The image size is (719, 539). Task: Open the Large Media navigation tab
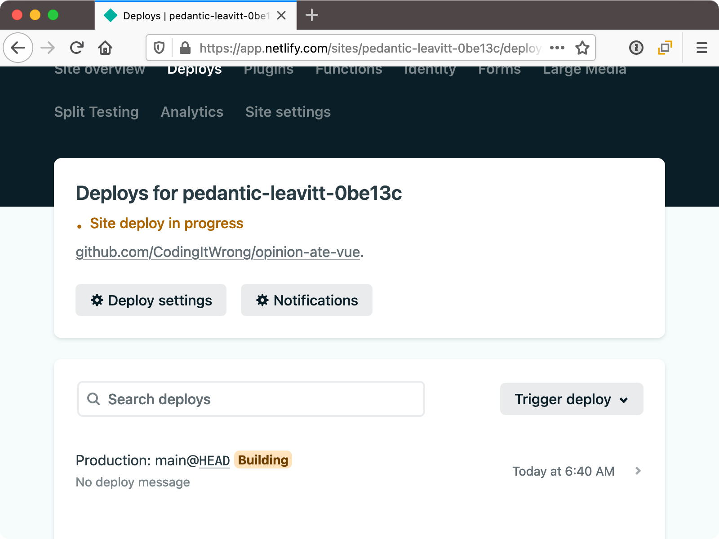point(585,70)
